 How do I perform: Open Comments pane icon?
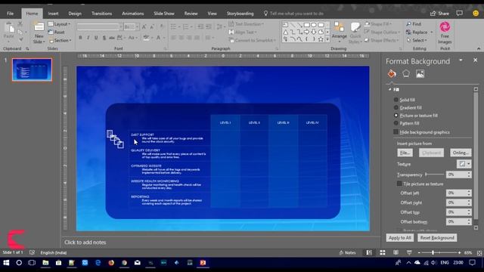pyautogui.click(x=459, y=14)
